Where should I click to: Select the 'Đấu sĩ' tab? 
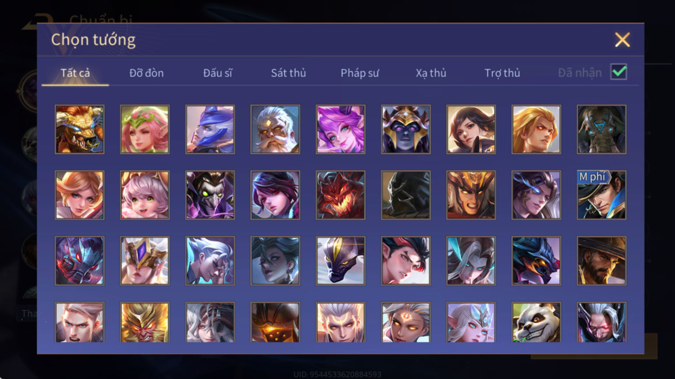[x=217, y=73]
